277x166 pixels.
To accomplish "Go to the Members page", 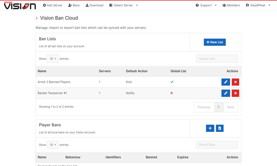I will coord(231,5).
